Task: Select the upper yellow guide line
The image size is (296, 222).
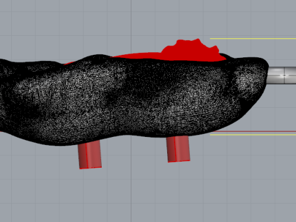Action: 253,38
